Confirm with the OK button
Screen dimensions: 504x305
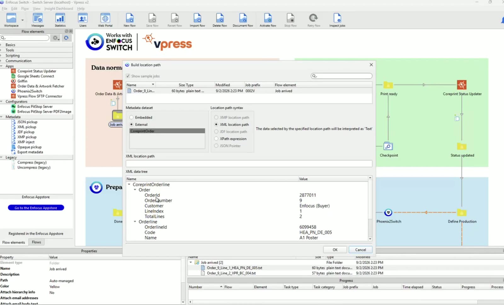click(x=335, y=250)
